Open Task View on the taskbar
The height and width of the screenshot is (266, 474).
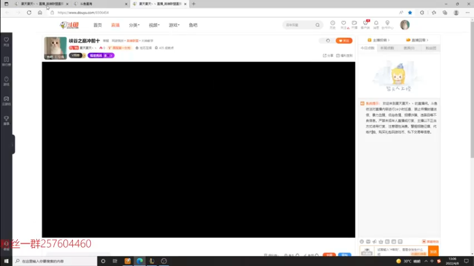pos(115,261)
